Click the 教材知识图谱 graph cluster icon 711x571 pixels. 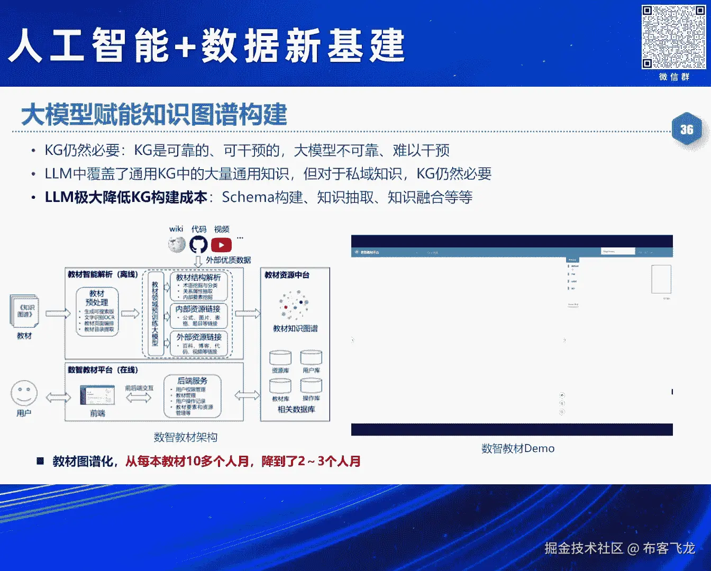point(295,305)
